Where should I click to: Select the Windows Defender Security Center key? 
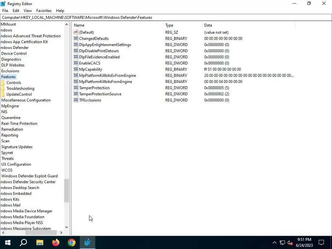(x=28, y=182)
